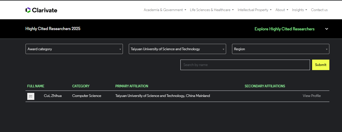Open the Life Sciences & Healthcare menu
This screenshot has width=342, height=132.
[212, 10]
